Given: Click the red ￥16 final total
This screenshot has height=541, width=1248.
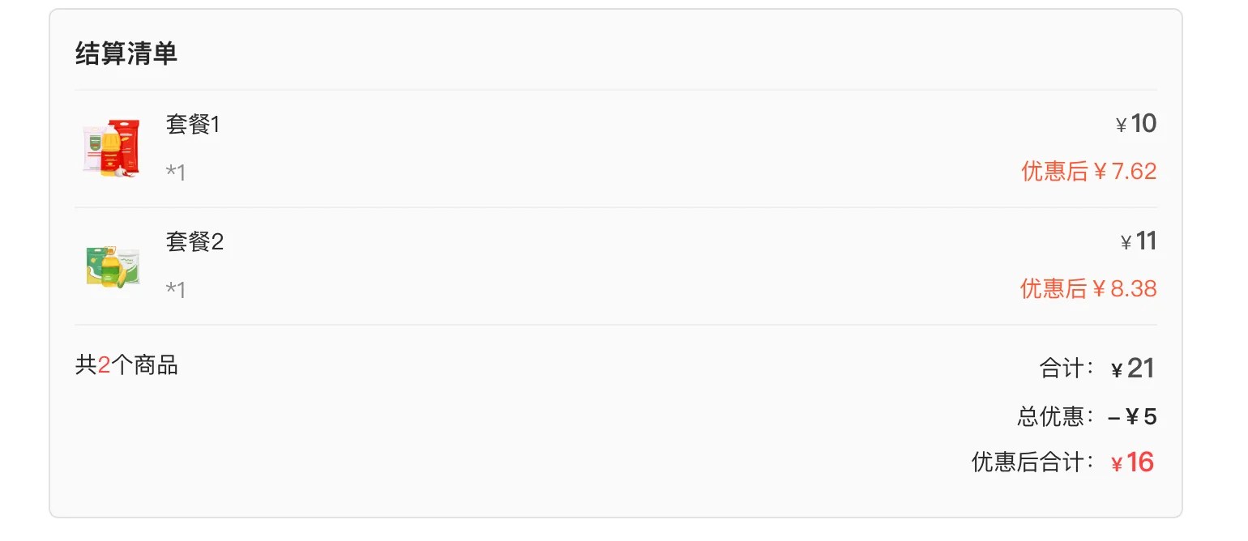Looking at the screenshot, I should pyautogui.click(x=1133, y=462).
